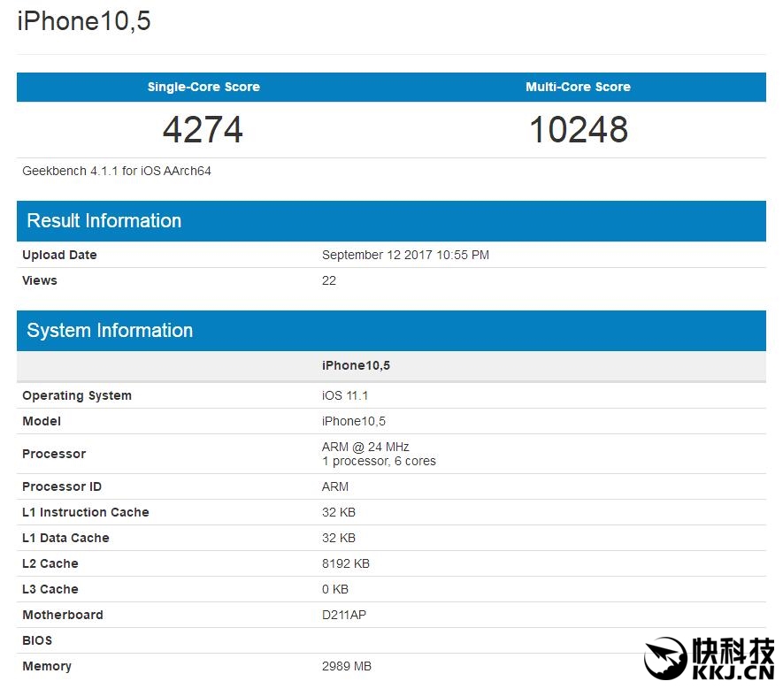Click the 1 processor, 6 cores text
The height and width of the screenshot is (689, 783).
tap(379, 461)
